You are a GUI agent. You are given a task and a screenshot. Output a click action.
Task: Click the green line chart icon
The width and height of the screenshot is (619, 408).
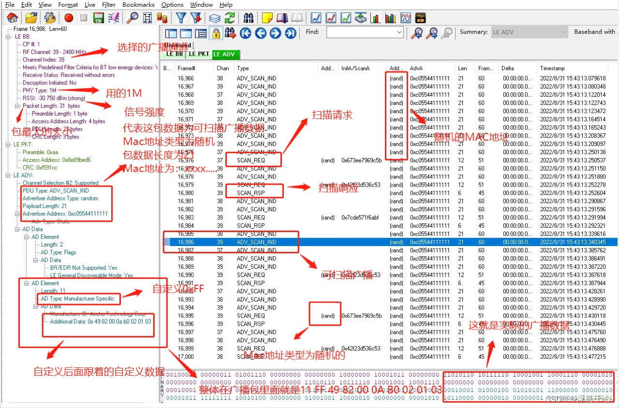[346, 18]
